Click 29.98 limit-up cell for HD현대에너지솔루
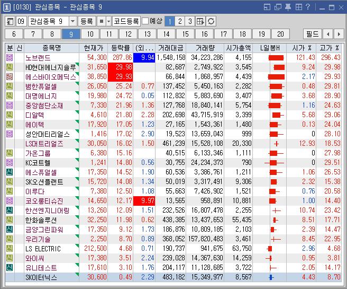Image resolution: width=347 pixels, height=289 pixels. (x=121, y=67)
